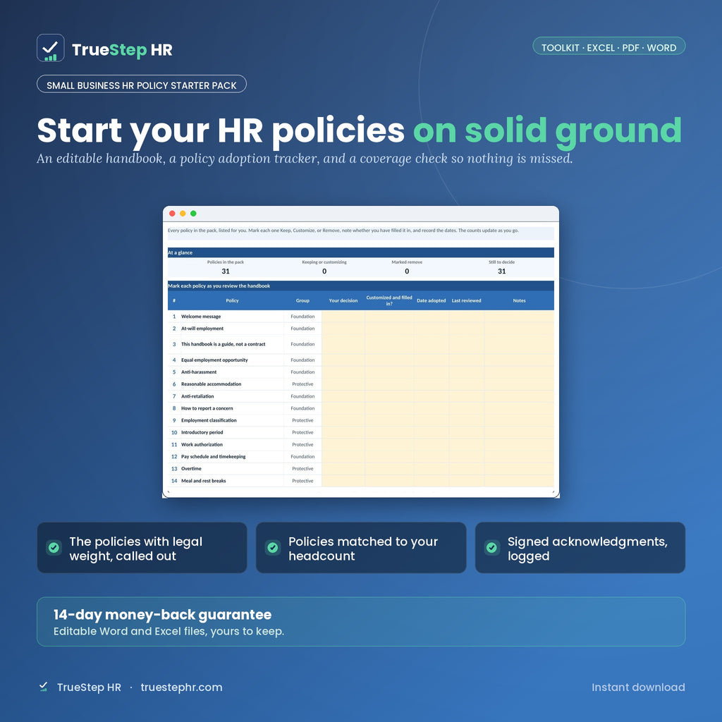Image resolution: width=722 pixels, height=722 pixels.
Task: Click the TrueStep HR brand name in header
Action: [x=122, y=50]
